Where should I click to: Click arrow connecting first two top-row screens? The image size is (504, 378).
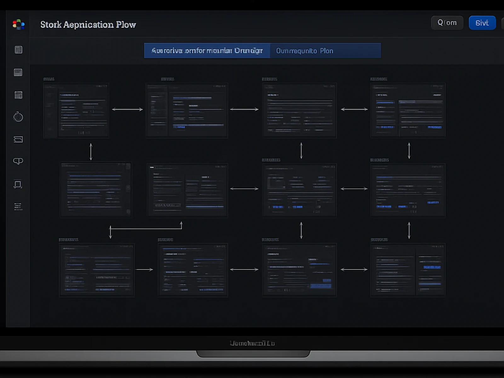click(x=127, y=109)
